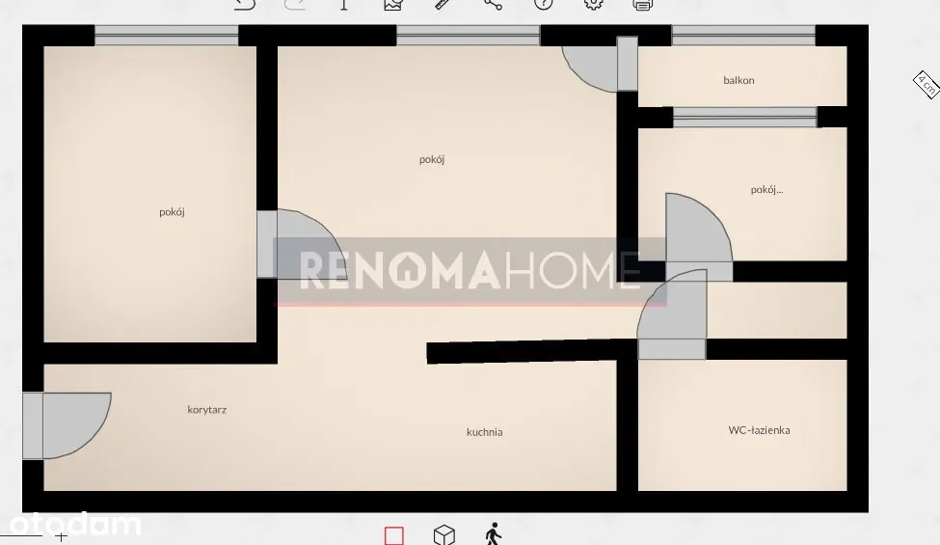This screenshot has width=940, height=545.
Task: Open the image insert tool
Action: (x=392, y=4)
